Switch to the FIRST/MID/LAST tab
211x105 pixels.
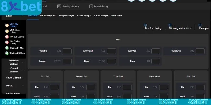pyautogui.click(x=48, y=15)
